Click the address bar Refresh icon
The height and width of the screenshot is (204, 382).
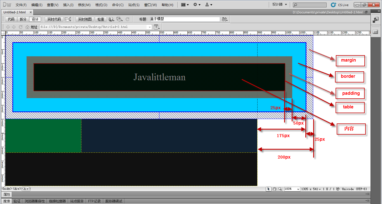20,27
